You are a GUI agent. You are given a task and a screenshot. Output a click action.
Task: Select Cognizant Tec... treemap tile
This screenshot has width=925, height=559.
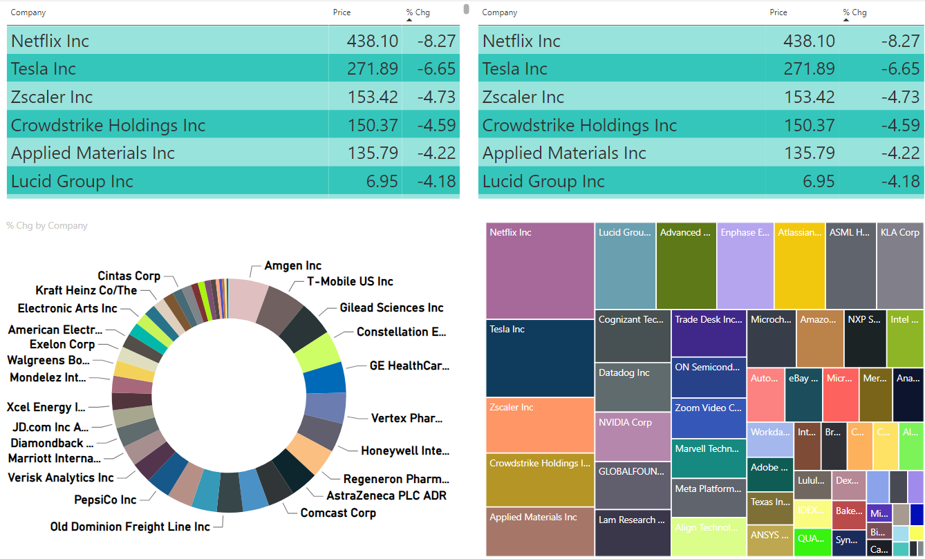pos(633,337)
